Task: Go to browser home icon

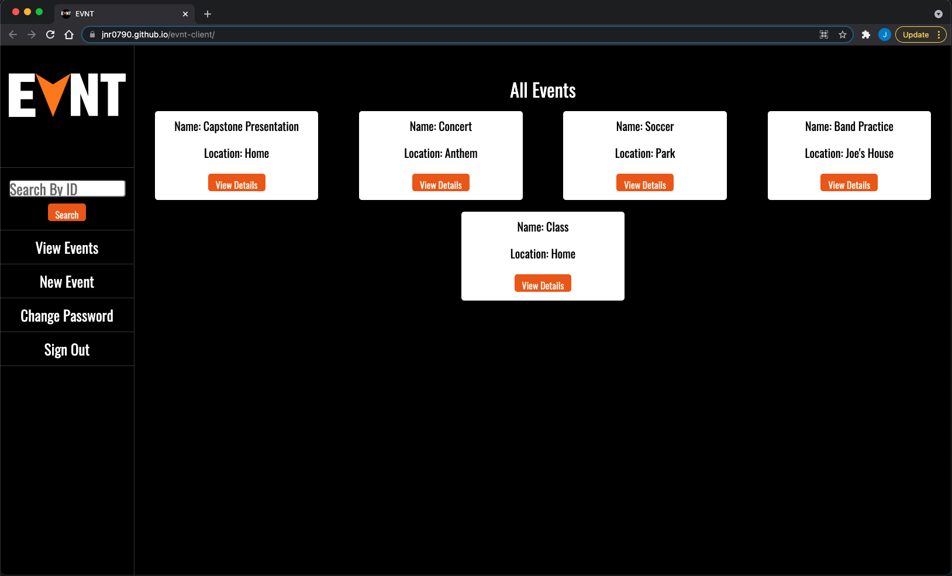Action: click(69, 35)
